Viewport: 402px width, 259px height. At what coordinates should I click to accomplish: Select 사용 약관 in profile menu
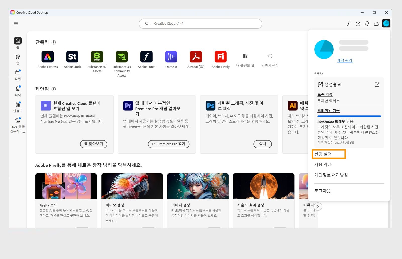[x=323, y=164]
